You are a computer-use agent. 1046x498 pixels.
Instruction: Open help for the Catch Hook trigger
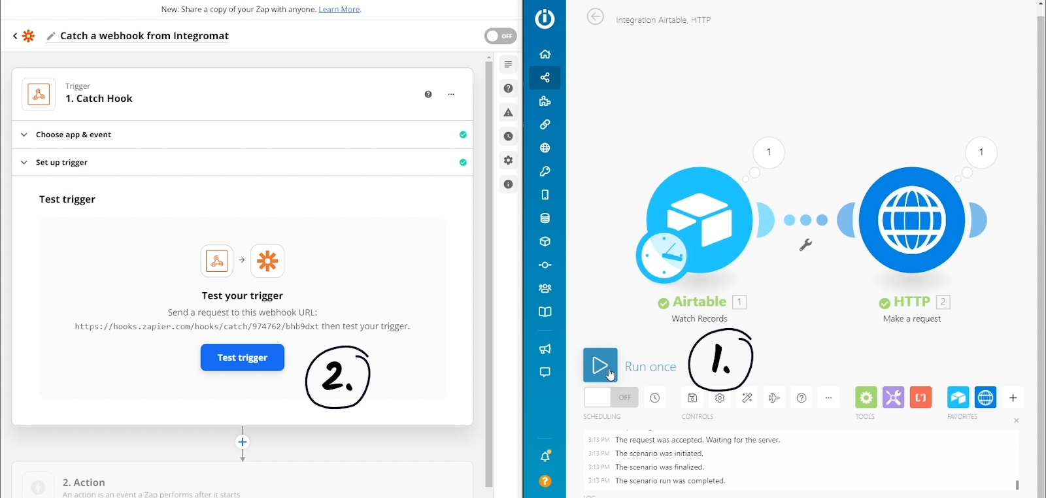(x=428, y=94)
